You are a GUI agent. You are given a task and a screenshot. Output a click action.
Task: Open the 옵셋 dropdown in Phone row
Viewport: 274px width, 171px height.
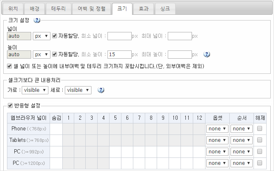[x=217, y=129]
